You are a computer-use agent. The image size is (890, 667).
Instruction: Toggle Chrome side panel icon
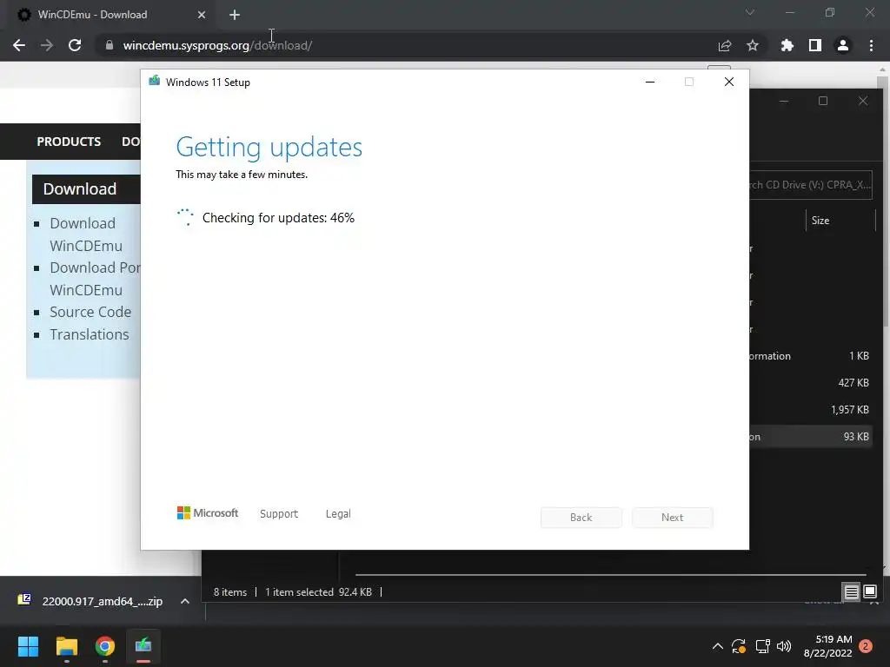(815, 45)
